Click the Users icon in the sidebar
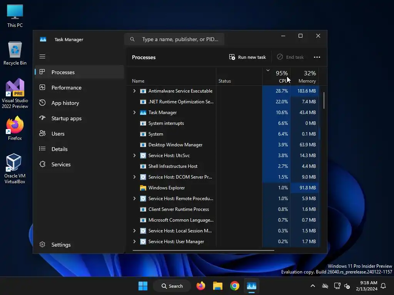394x295 pixels. click(x=42, y=133)
